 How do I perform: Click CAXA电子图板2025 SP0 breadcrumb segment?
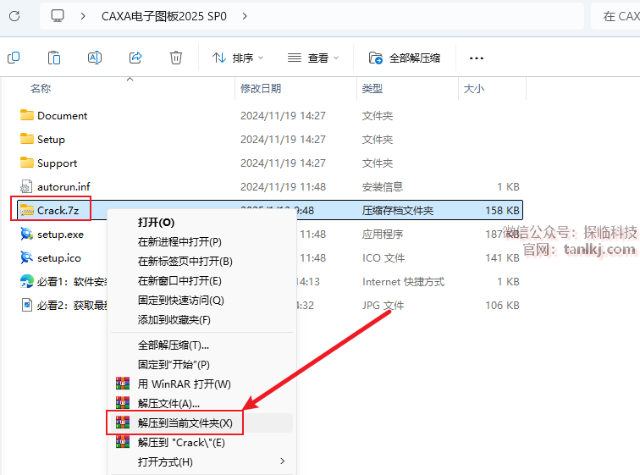tap(164, 16)
